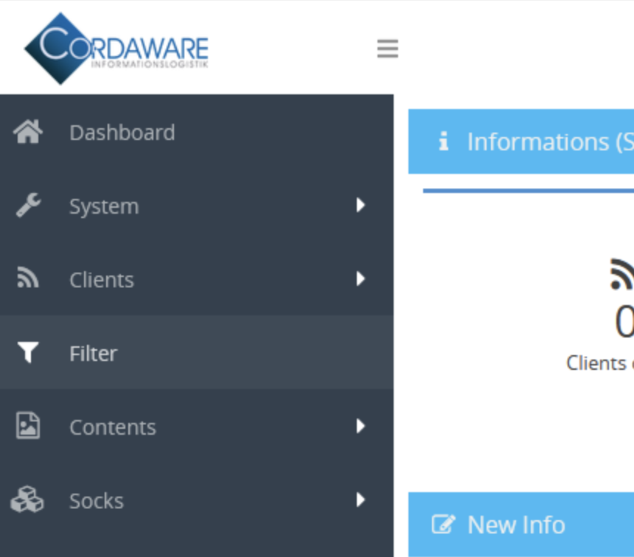
Task: Open the Contents menu item
Action: pyautogui.click(x=197, y=426)
